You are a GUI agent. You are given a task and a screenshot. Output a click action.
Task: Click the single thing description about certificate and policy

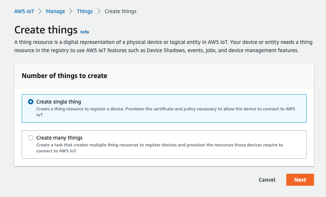[166, 112]
